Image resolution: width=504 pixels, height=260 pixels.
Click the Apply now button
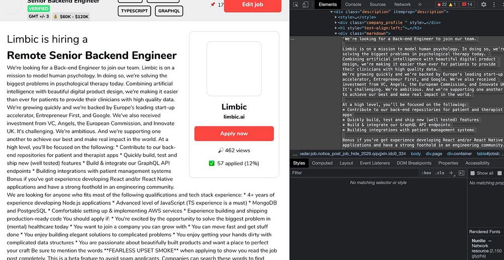234,134
